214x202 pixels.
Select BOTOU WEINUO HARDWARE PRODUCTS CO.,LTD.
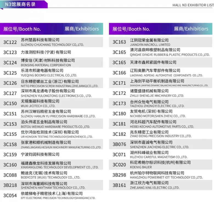pyautogui.click(x=55, y=127)
